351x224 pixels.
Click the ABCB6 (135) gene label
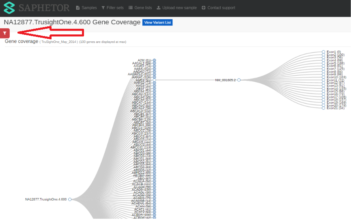(x=141, y=119)
